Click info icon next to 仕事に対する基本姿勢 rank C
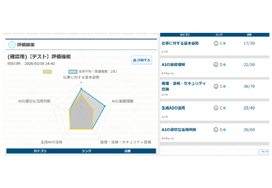272x188 pixels. point(224,43)
